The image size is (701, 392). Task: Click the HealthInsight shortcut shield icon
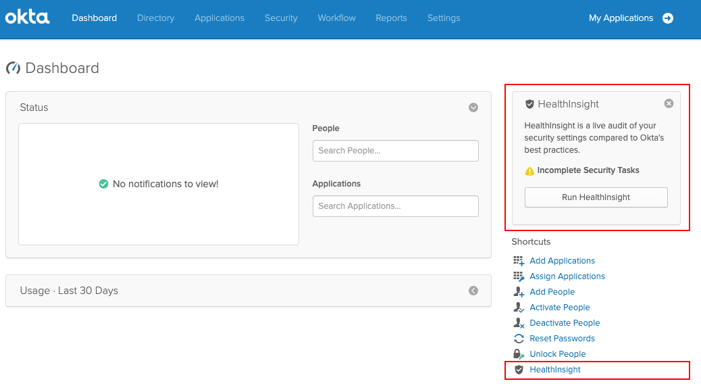click(x=519, y=370)
